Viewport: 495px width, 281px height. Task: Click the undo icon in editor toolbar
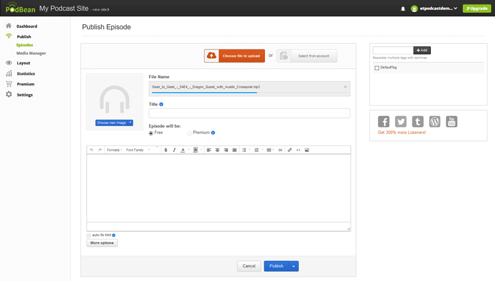[92, 150]
